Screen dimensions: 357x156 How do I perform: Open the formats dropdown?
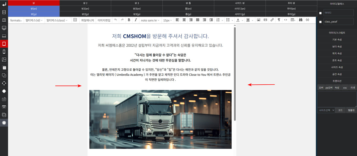16,20
